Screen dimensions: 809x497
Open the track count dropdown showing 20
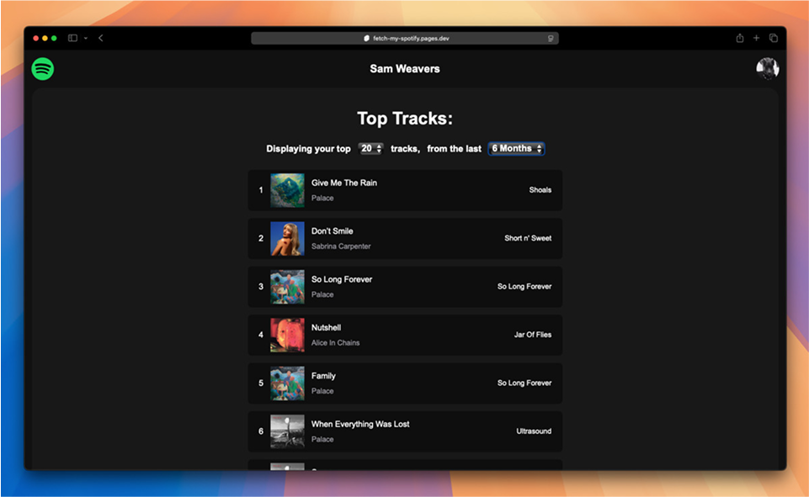point(370,149)
